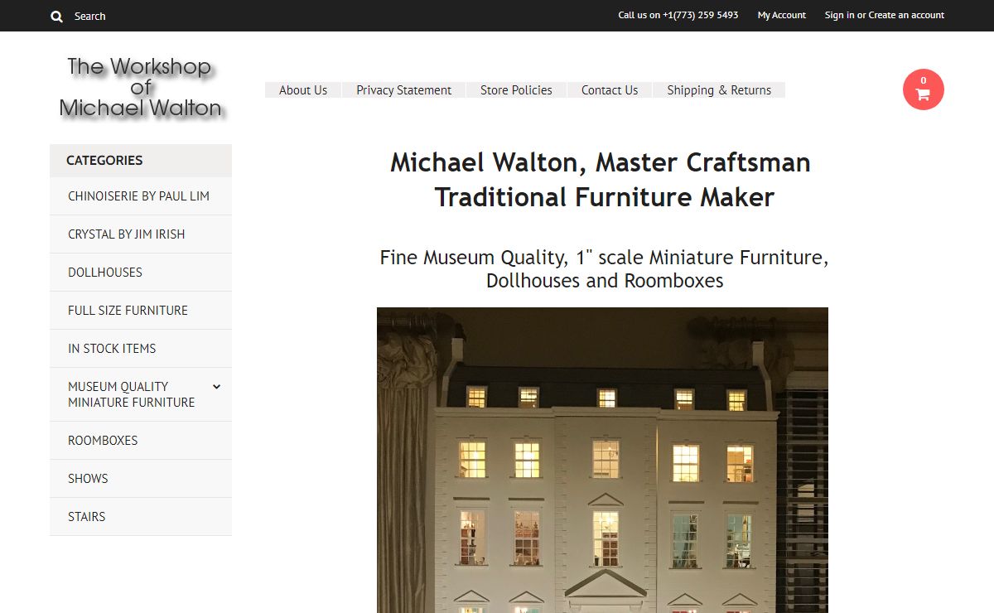
Task: Open Privacy Statement menu item
Action: 404,90
